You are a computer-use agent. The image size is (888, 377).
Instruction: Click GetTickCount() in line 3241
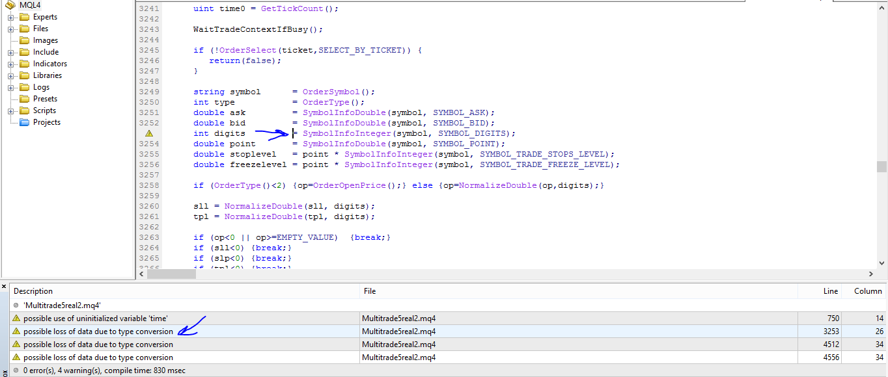pyautogui.click(x=297, y=8)
